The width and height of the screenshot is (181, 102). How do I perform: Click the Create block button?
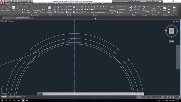pos(137,7)
